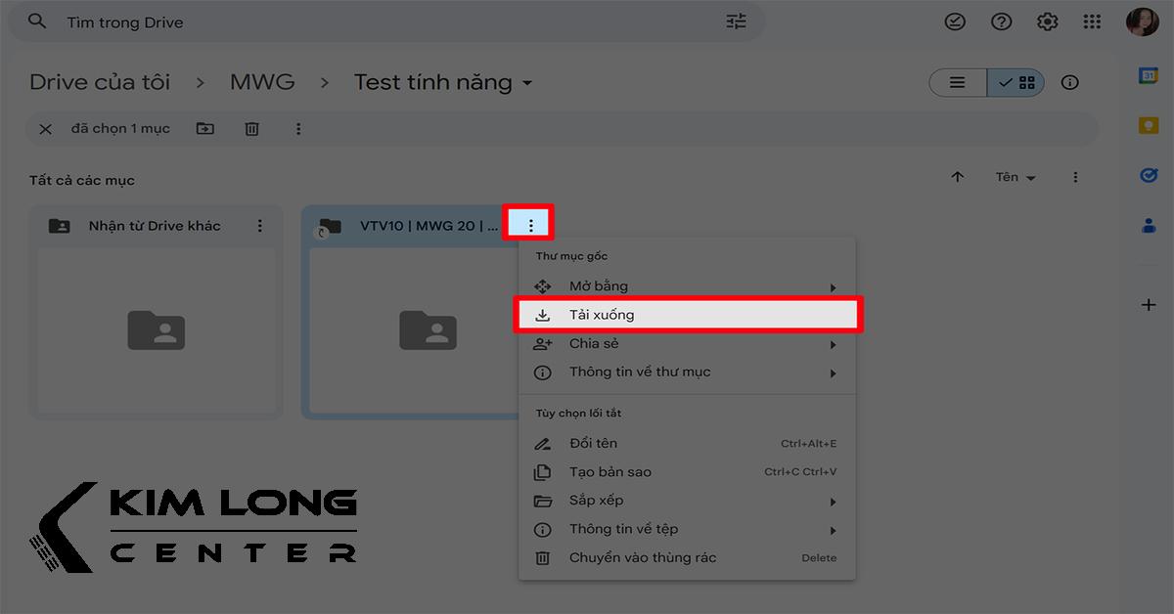Open the 'MWG' breadcrumb folder
The image size is (1174, 614).
click(262, 82)
